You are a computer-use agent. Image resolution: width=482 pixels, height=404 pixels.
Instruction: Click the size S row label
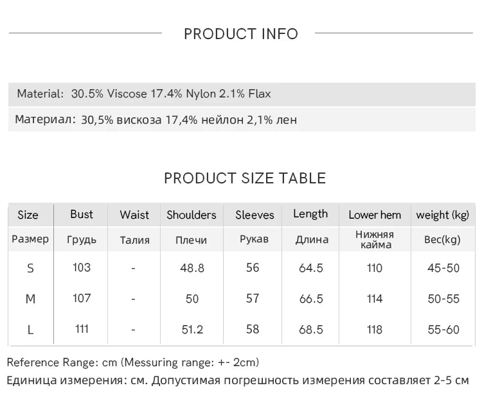coord(30,268)
